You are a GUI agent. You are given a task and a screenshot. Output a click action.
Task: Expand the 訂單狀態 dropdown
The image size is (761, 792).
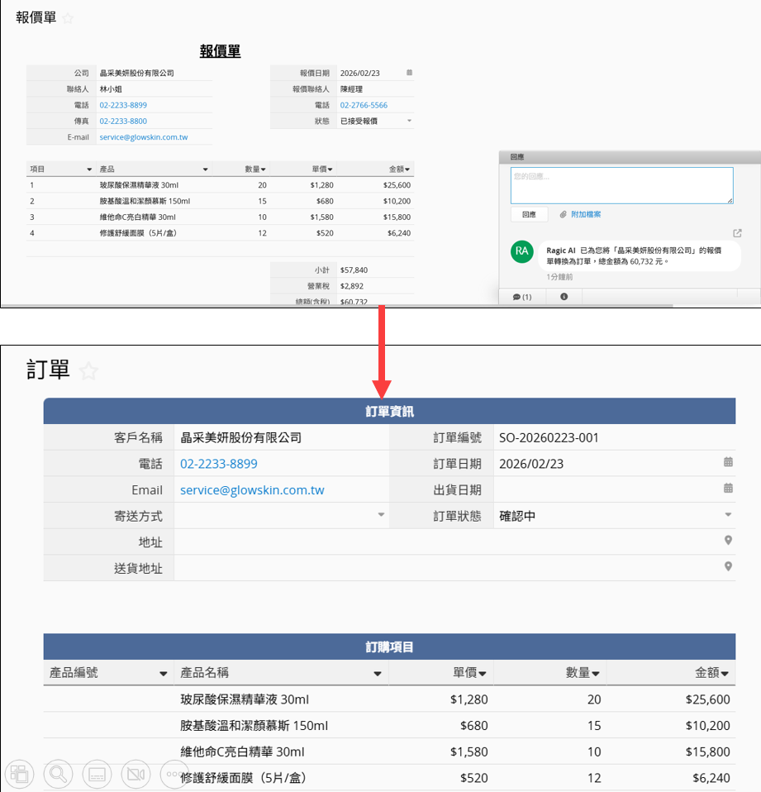click(x=728, y=515)
